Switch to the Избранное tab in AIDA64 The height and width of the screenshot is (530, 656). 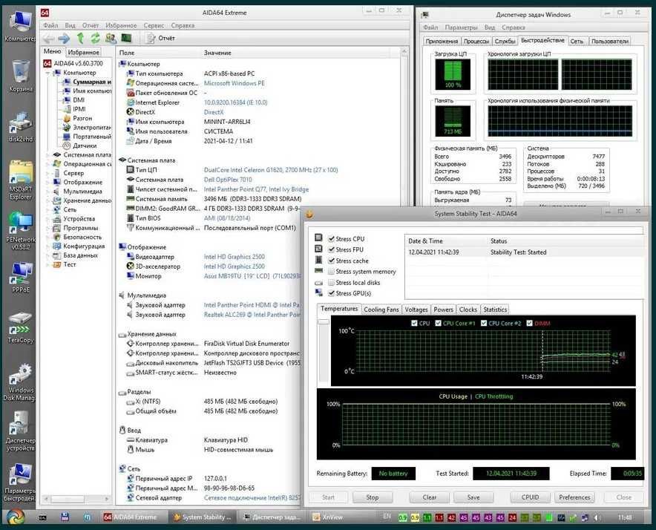pos(84,52)
